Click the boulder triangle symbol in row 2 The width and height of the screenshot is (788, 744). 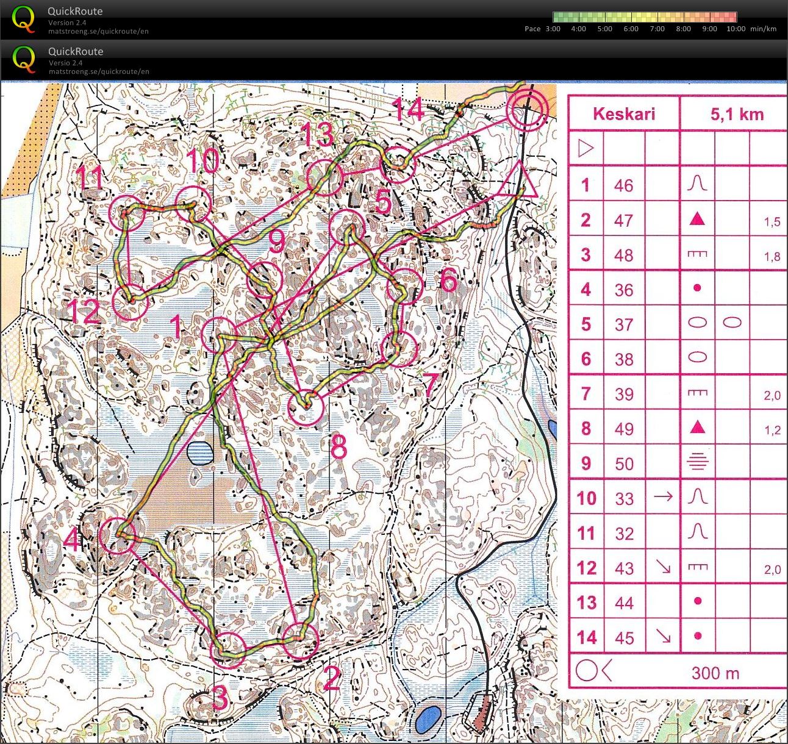coord(697,219)
